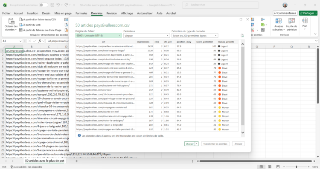The image size is (320, 169).
Task: Select Page Layout view icon in status bar
Action: [270, 167]
